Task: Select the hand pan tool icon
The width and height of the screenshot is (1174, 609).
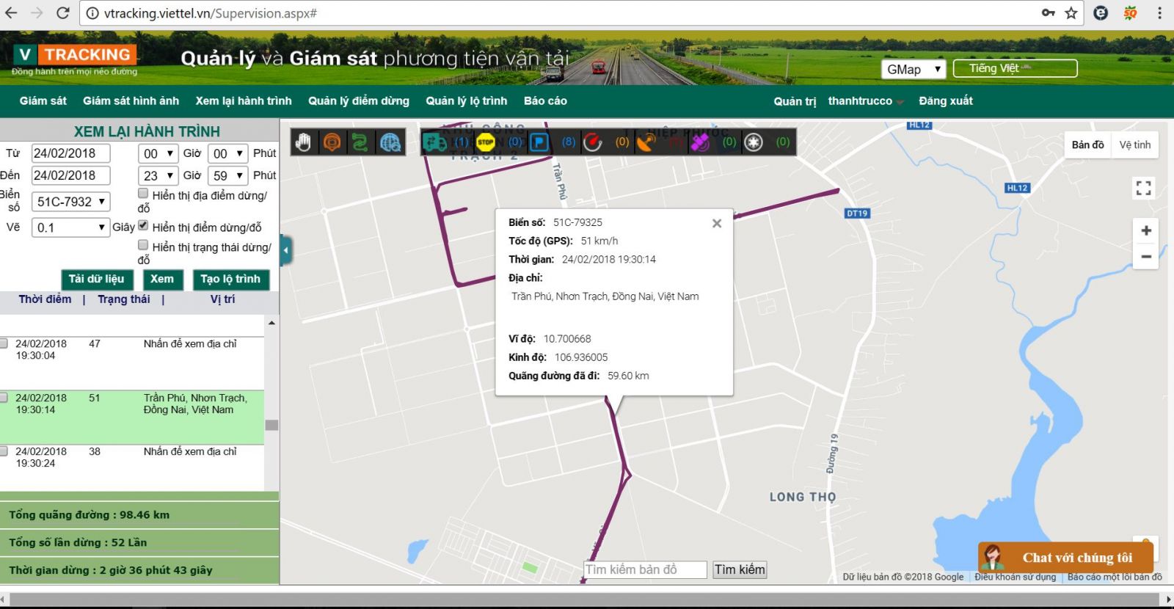Action: tap(303, 142)
